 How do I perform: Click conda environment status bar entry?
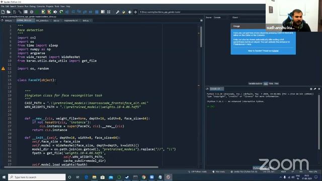(244, 171)
